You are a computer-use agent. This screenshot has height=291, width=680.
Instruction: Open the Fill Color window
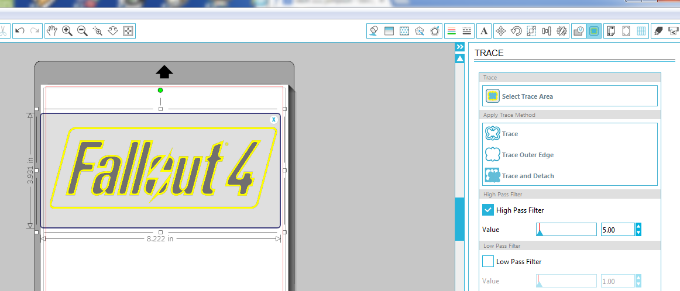coord(373,31)
